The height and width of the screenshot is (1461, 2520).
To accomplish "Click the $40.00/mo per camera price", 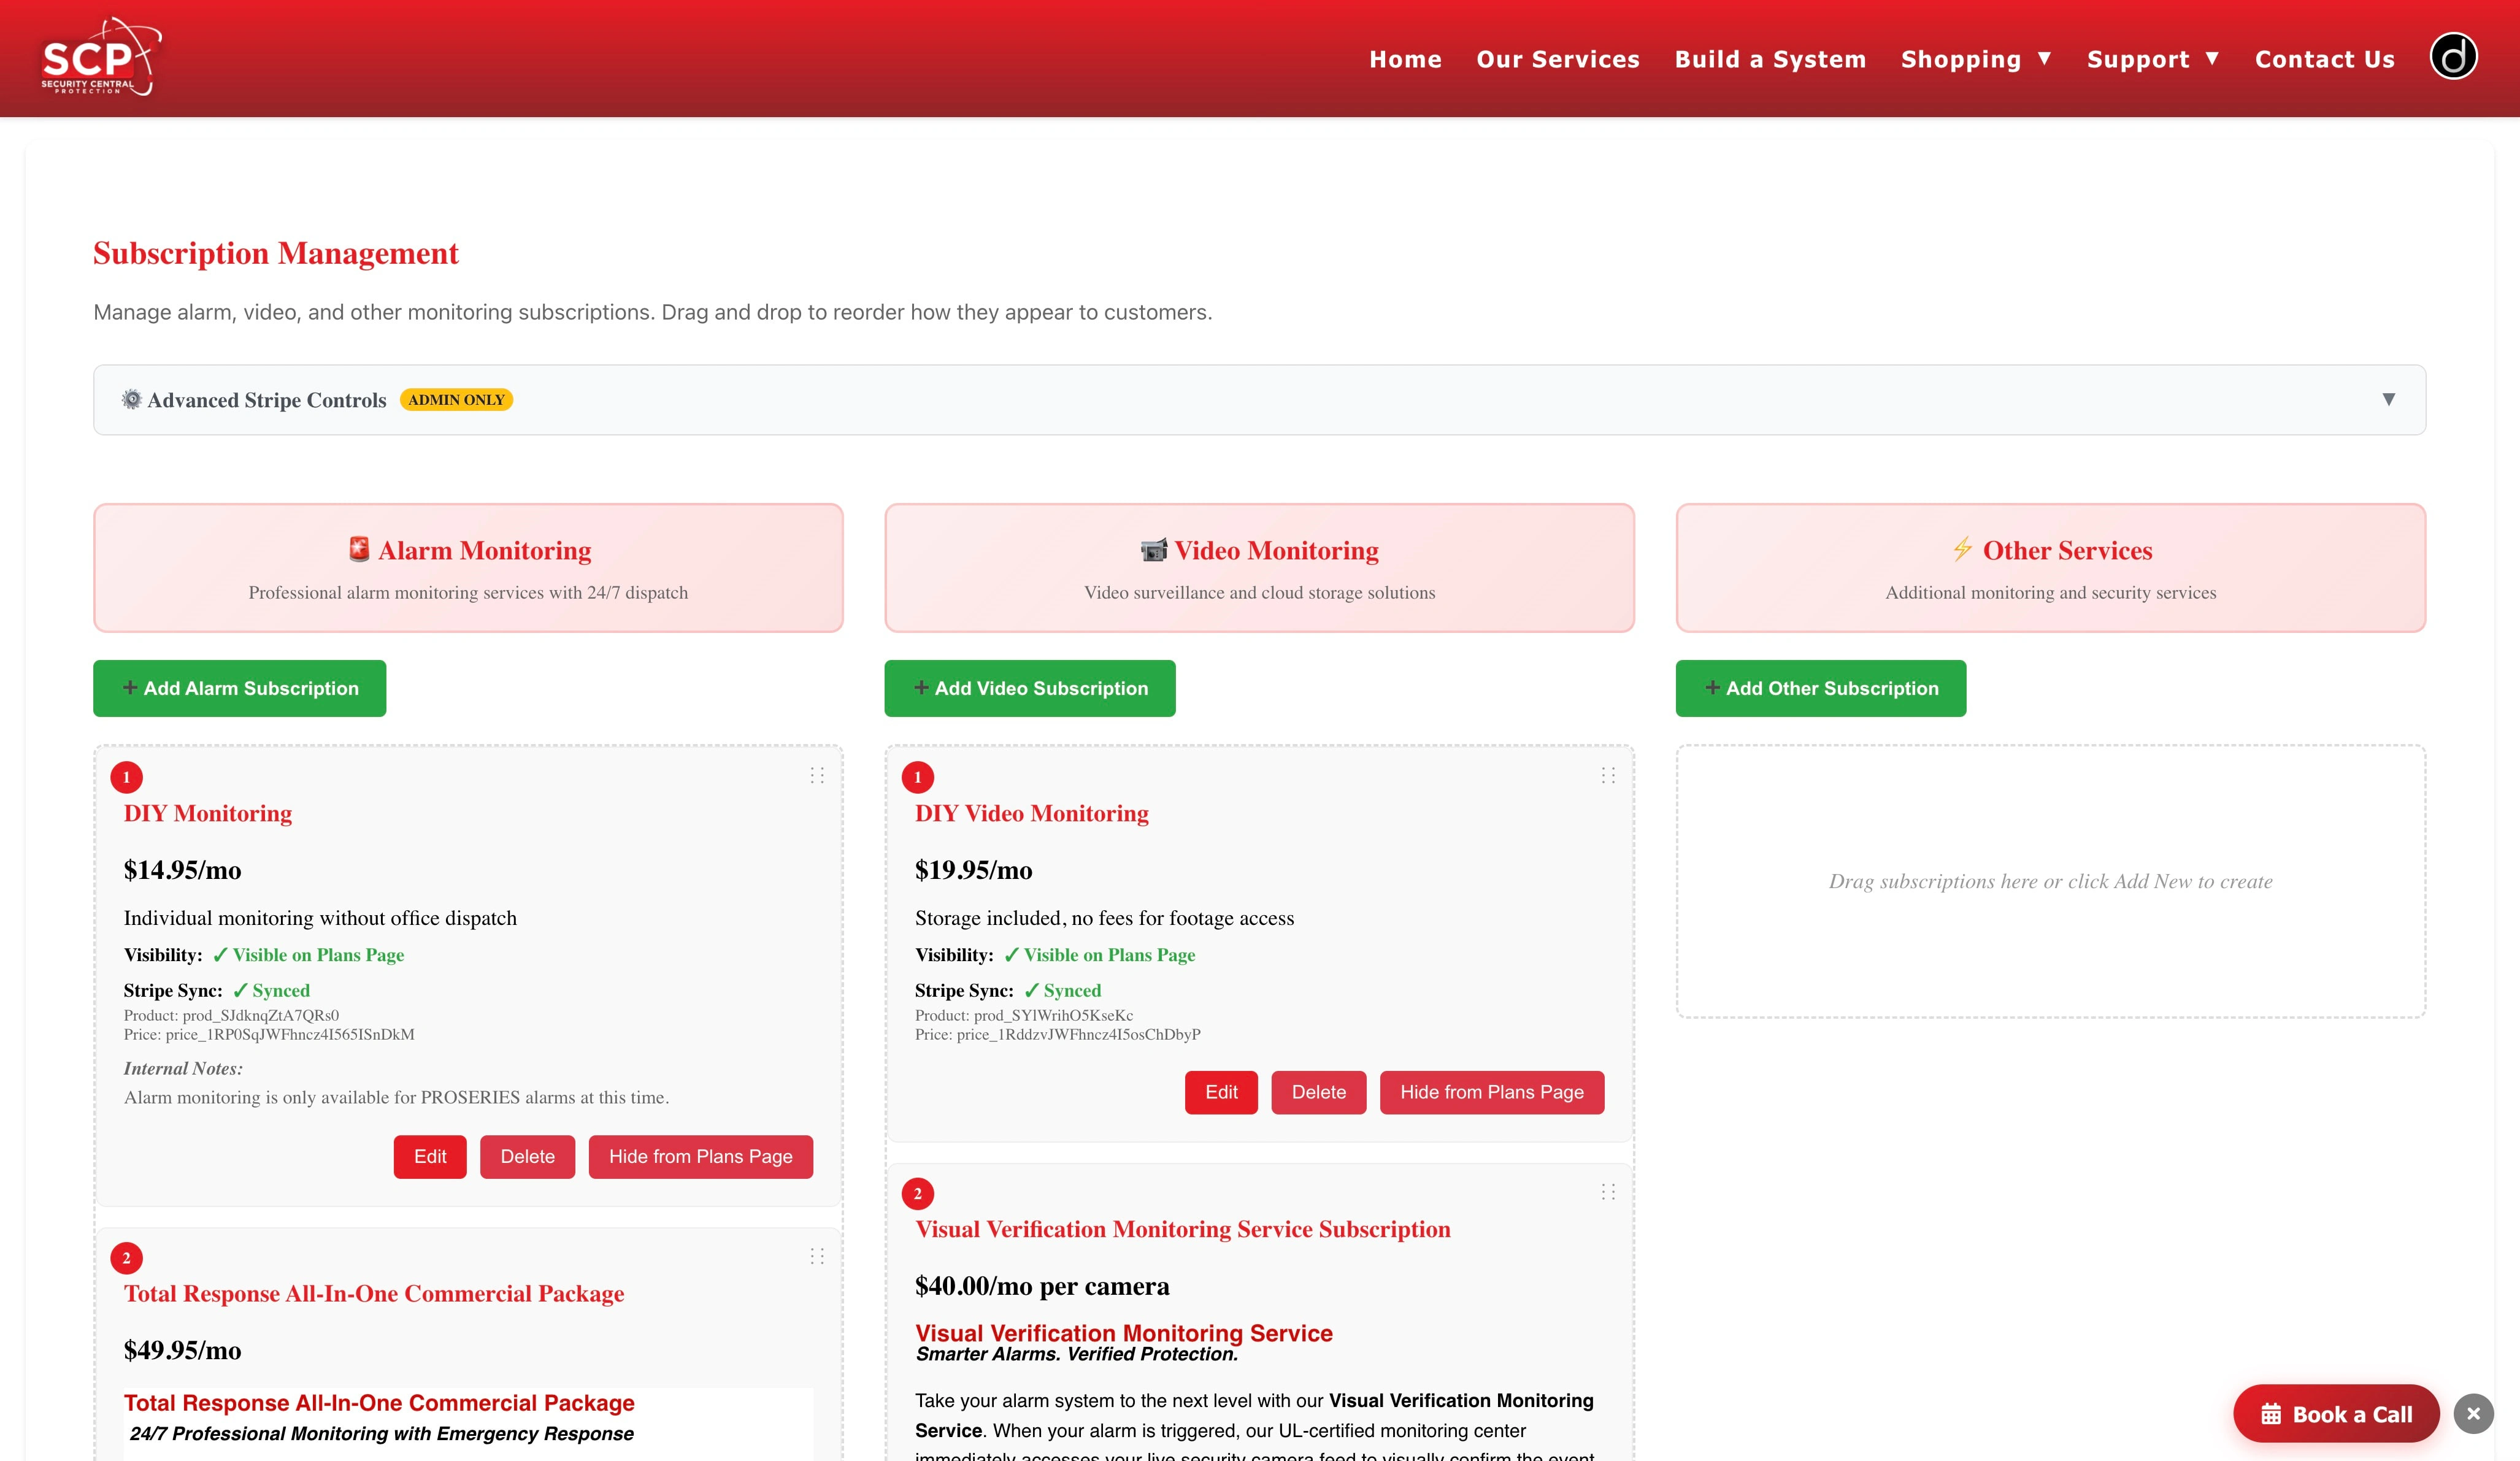I will (1041, 1286).
